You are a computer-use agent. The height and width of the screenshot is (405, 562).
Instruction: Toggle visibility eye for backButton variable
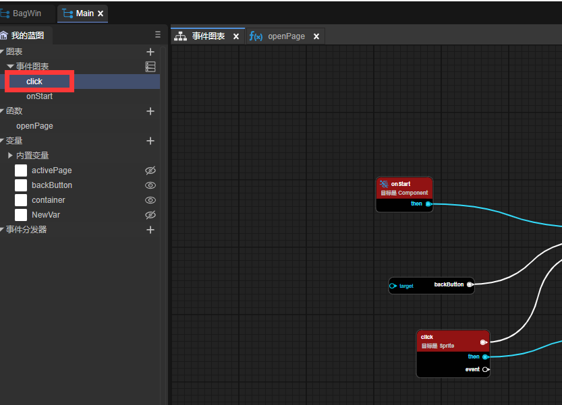coord(150,185)
